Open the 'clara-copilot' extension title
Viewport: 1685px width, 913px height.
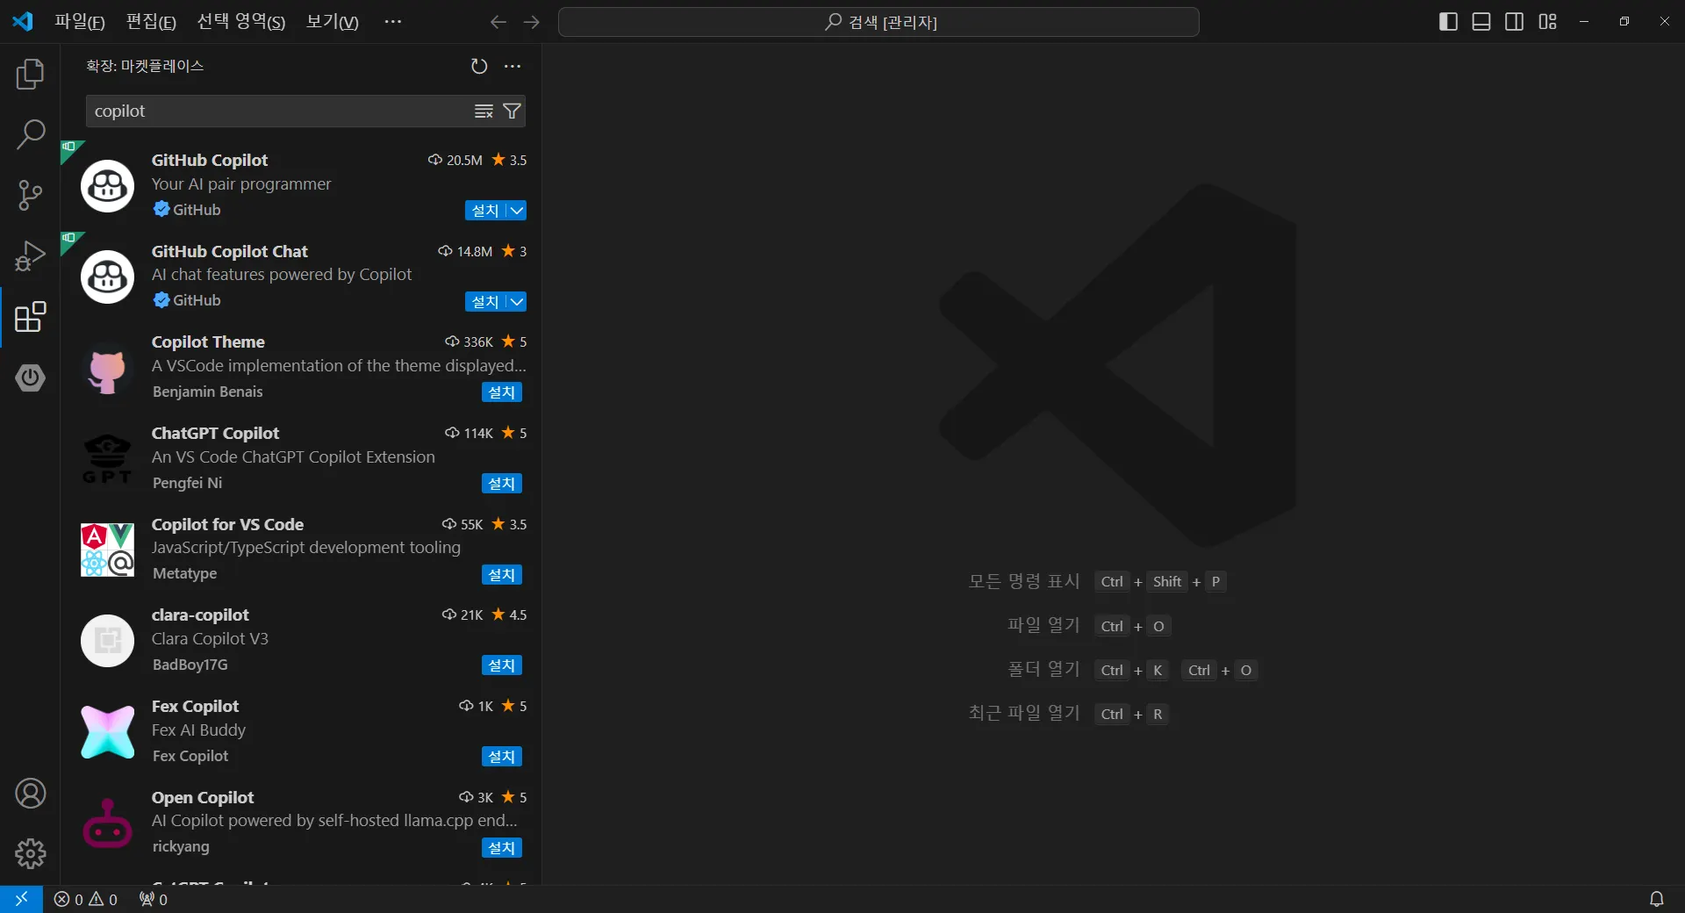click(200, 615)
